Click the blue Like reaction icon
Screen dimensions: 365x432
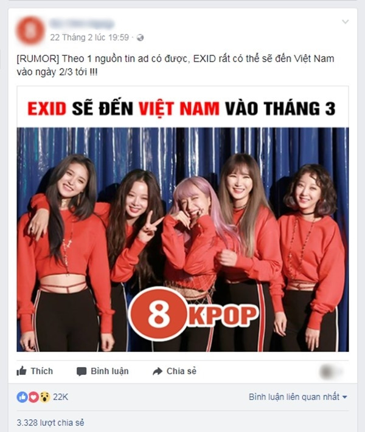pos(22,397)
